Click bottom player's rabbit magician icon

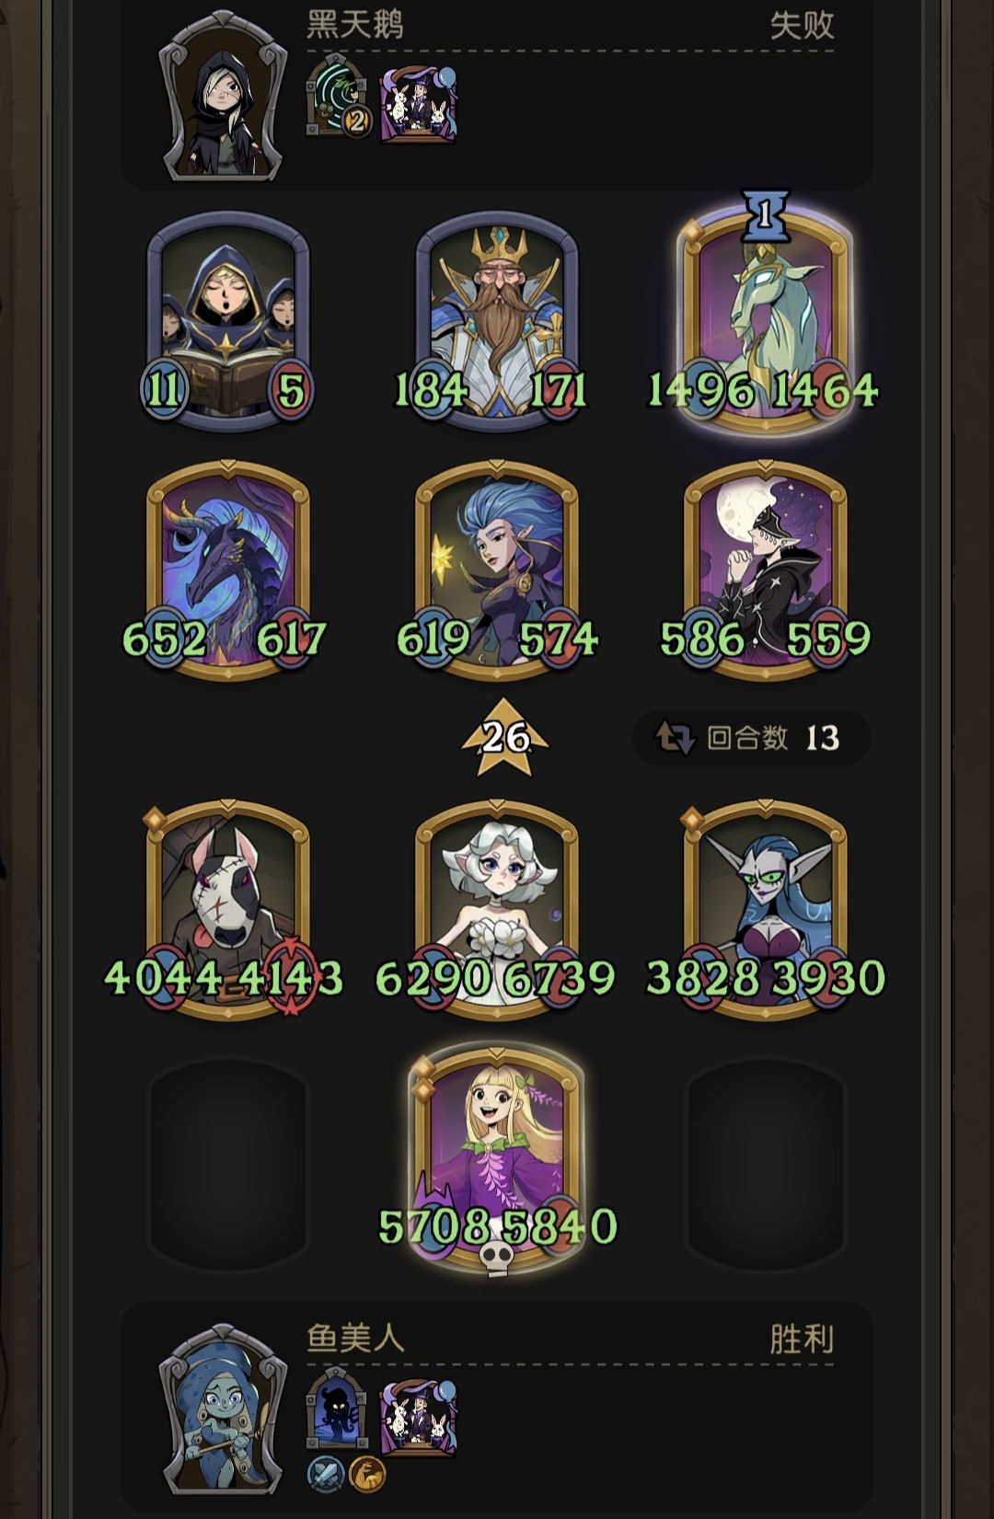click(x=419, y=1418)
